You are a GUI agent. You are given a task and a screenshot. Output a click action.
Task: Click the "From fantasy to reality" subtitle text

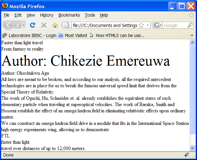click(22, 49)
